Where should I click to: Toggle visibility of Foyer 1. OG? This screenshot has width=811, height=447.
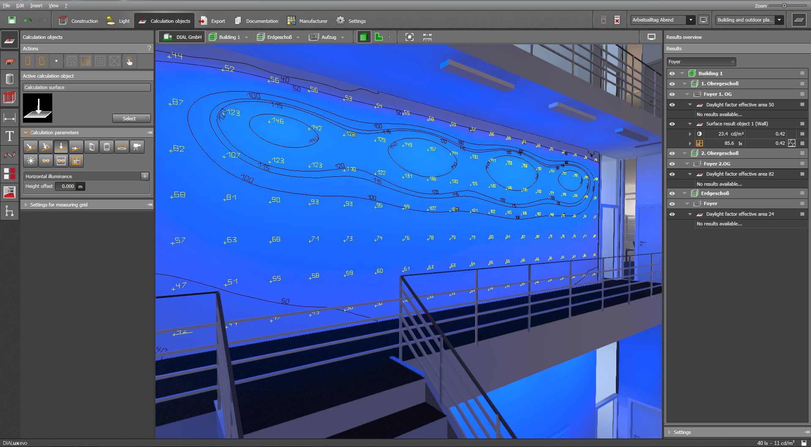(672, 95)
